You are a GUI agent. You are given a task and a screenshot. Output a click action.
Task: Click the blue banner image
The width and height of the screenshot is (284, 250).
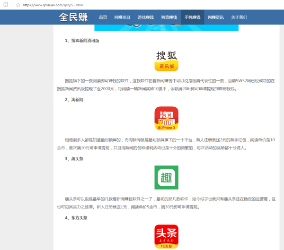(166, 28)
